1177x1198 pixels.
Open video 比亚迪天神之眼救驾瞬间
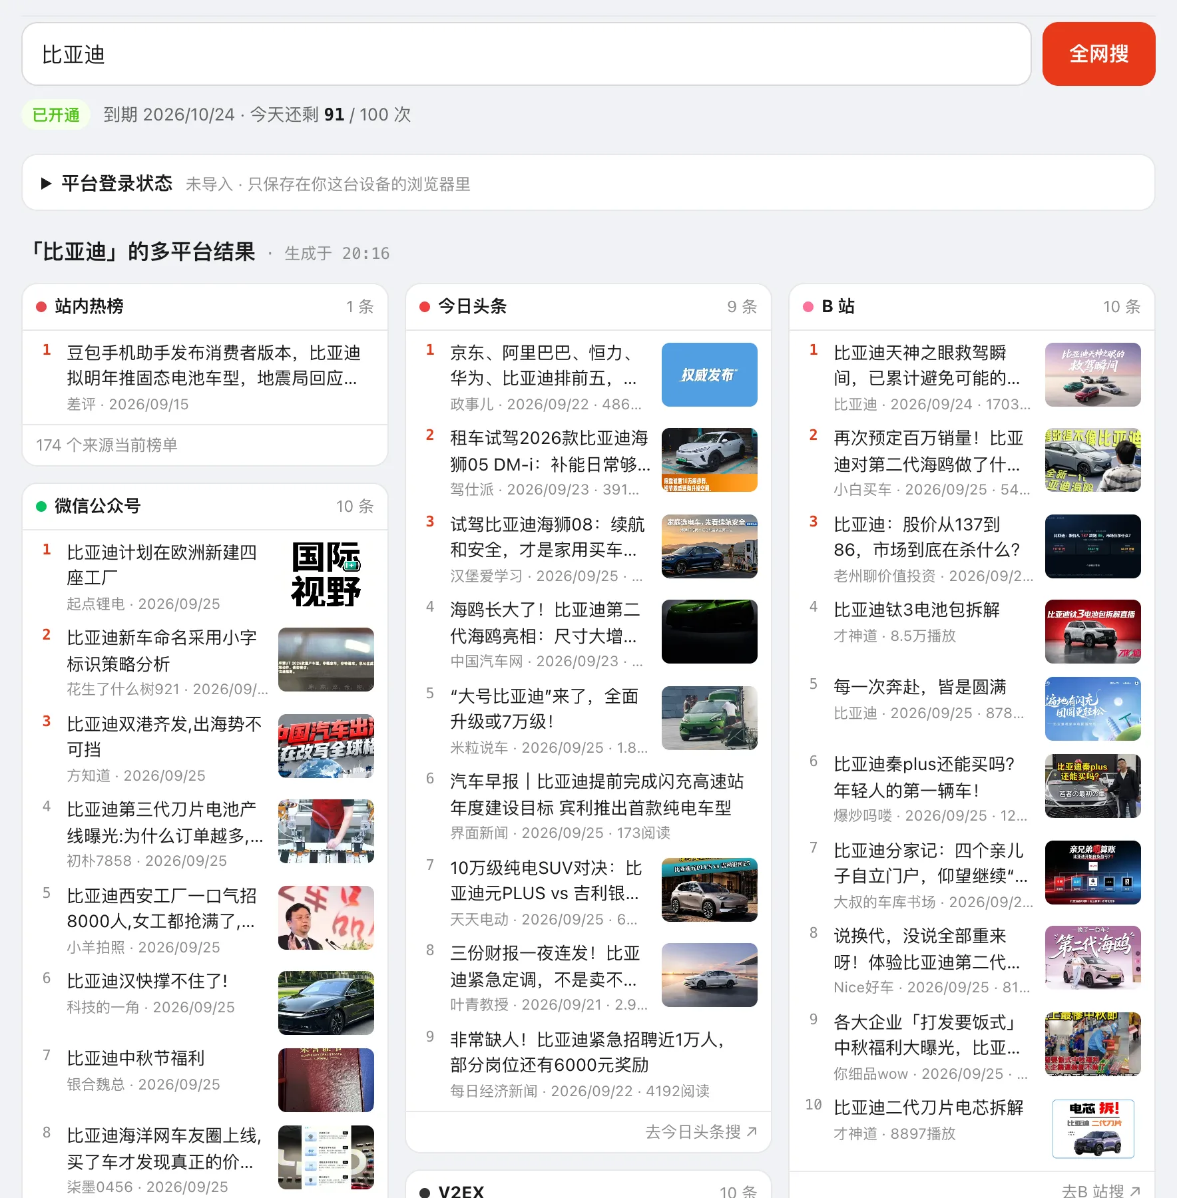[x=927, y=365]
